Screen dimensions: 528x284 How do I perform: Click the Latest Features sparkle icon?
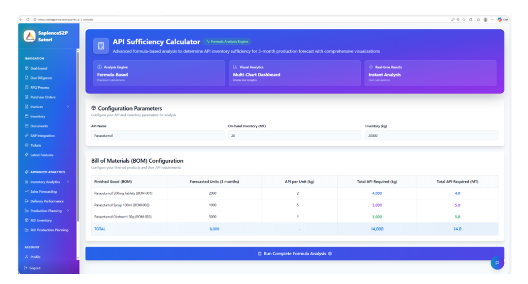coord(27,155)
